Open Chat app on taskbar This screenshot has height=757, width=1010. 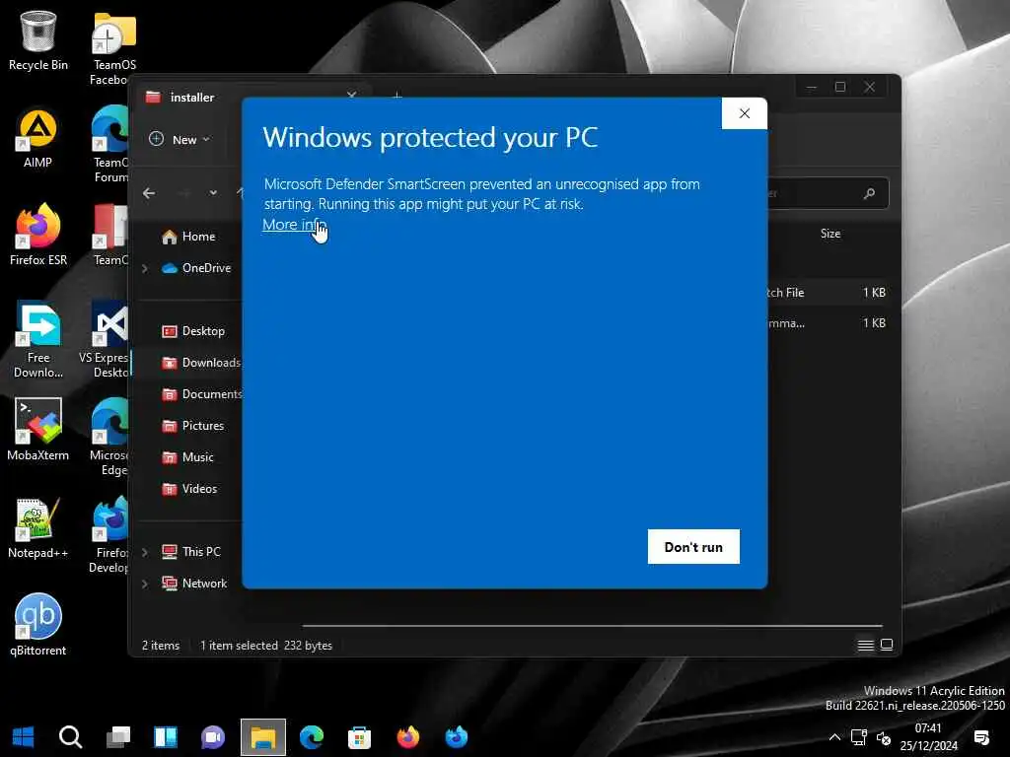(213, 737)
